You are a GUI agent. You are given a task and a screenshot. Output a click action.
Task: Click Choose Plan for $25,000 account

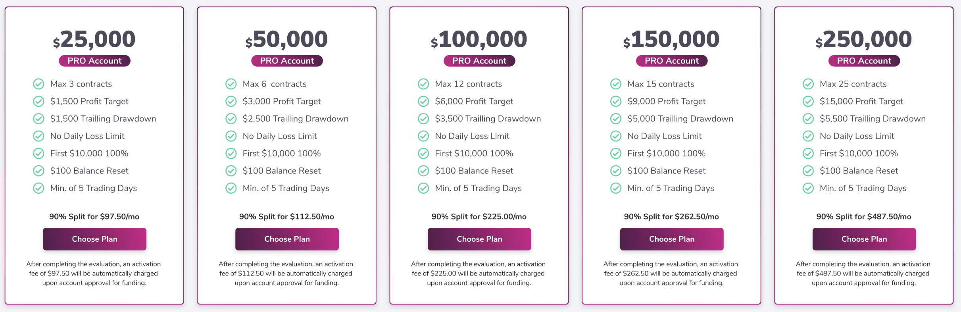(x=94, y=239)
